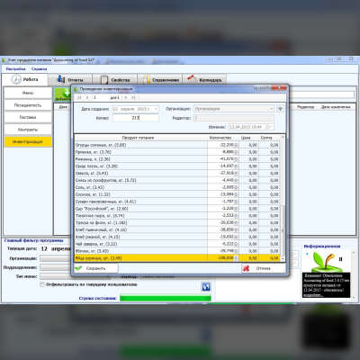Open the Настройка menu
This screenshot has height=360, width=360.
pos(15,68)
